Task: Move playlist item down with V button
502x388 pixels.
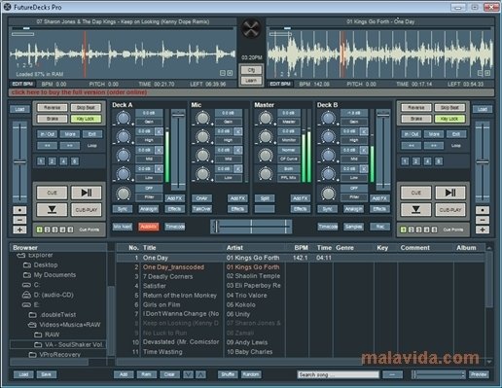Action: pos(188,374)
